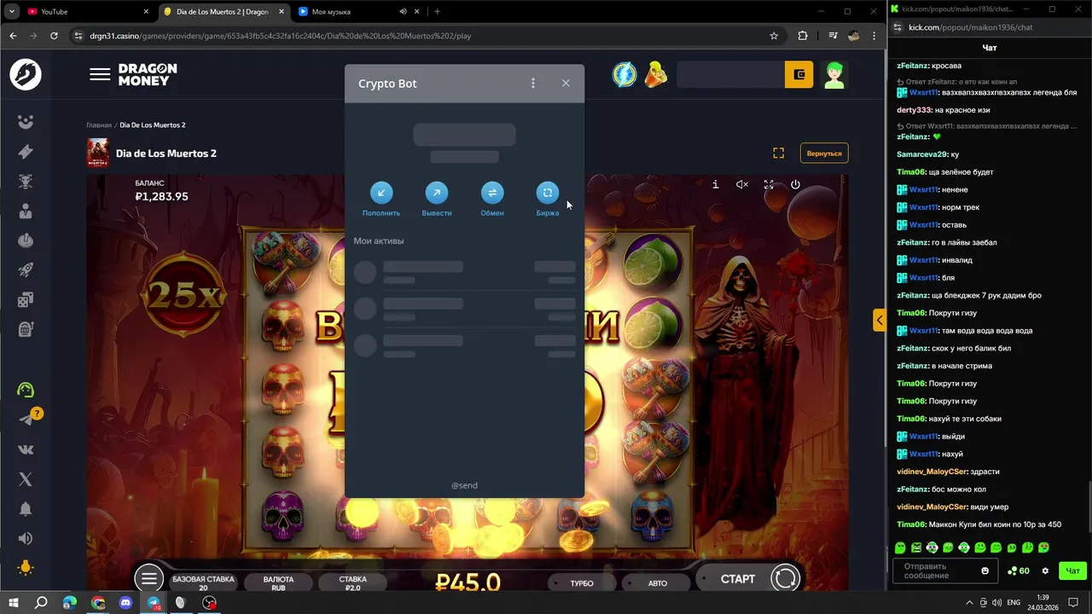Screen dimensions: 1092x614
Task: Open the Telegram sidebar icon
Action: (x=26, y=420)
